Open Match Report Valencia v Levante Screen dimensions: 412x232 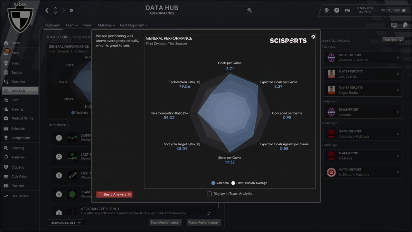pyautogui.click(x=362, y=58)
